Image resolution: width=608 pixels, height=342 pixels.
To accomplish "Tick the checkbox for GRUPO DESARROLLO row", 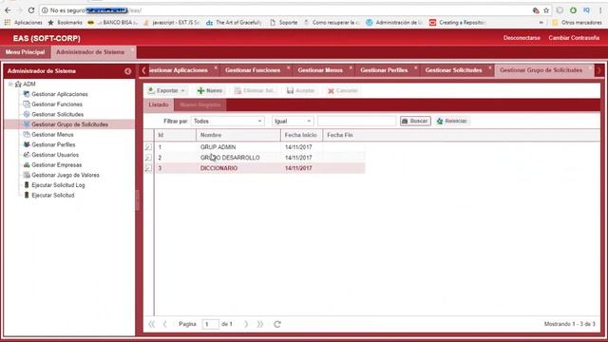I will [x=148, y=158].
